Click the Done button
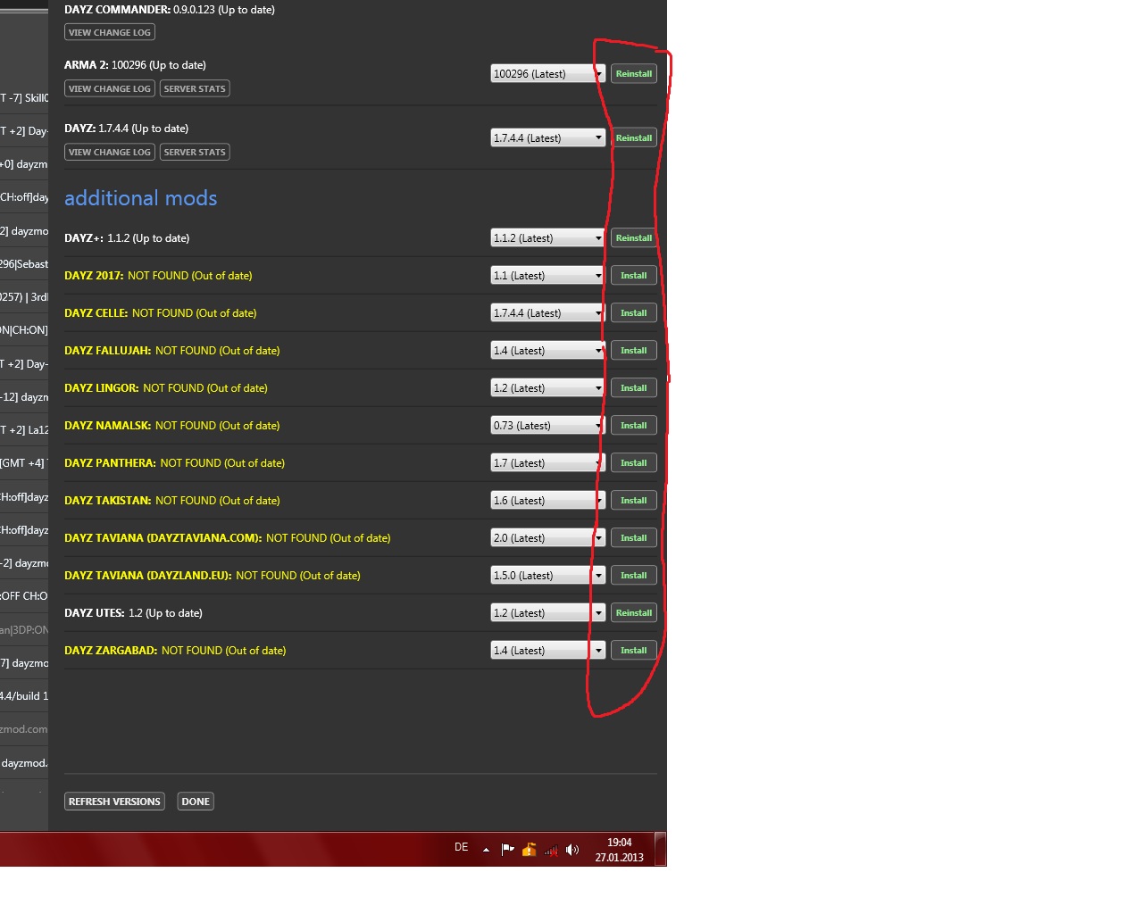 tap(196, 802)
